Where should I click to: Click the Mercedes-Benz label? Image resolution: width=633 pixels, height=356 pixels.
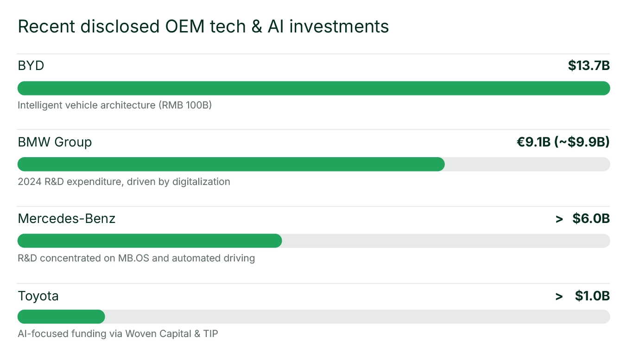[66, 218]
